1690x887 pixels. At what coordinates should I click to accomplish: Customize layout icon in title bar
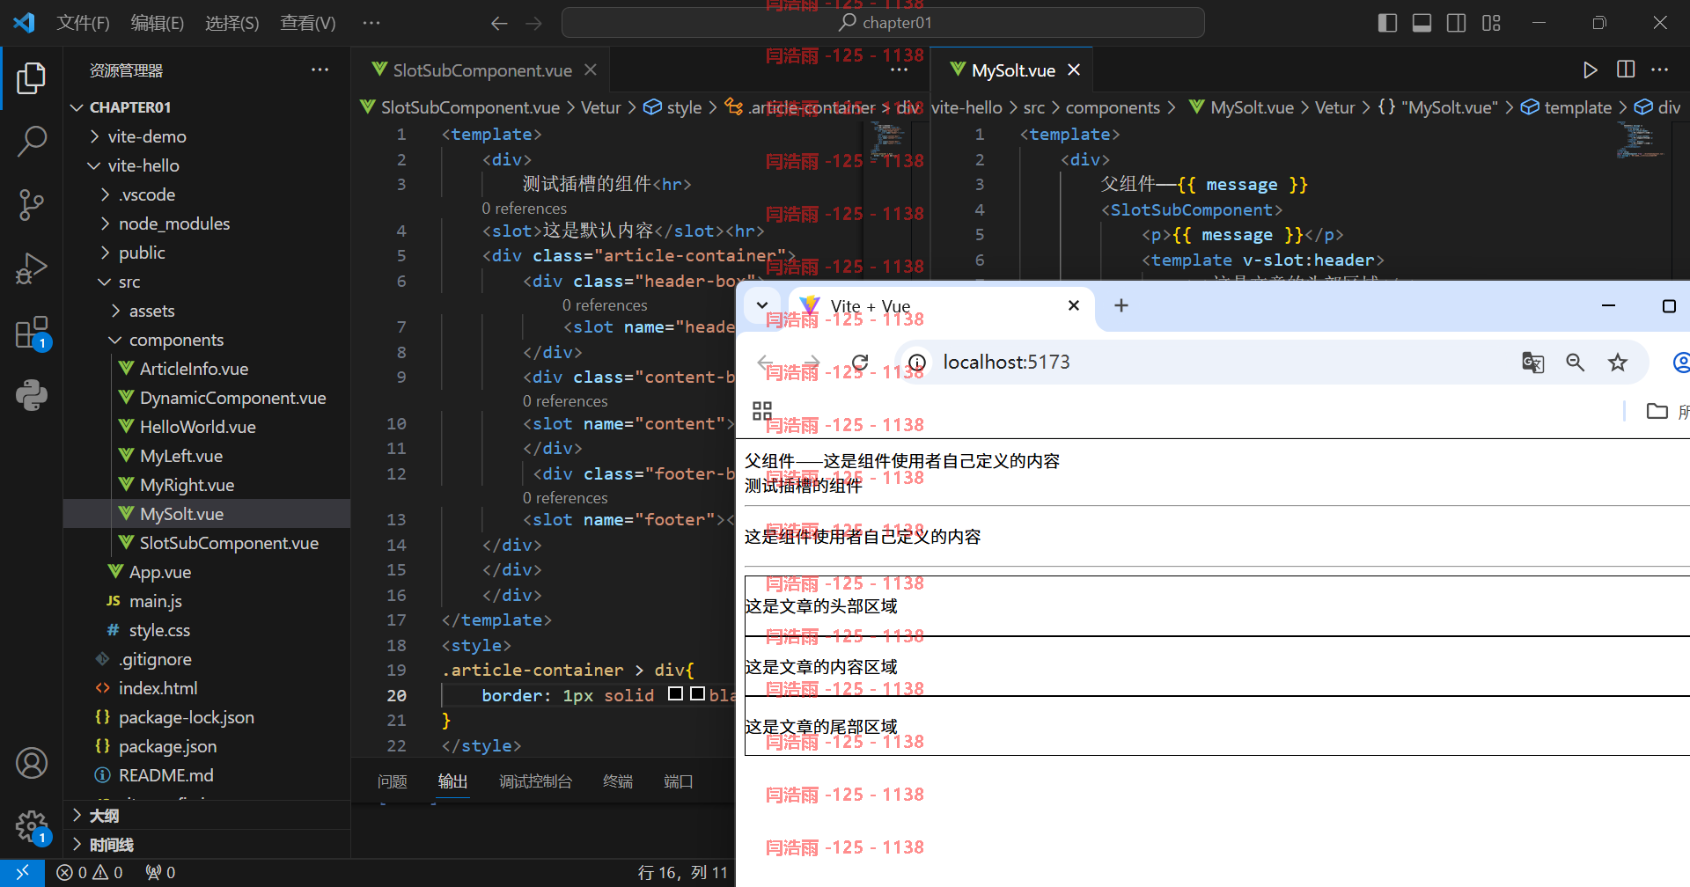click(x=1491, y=23)
